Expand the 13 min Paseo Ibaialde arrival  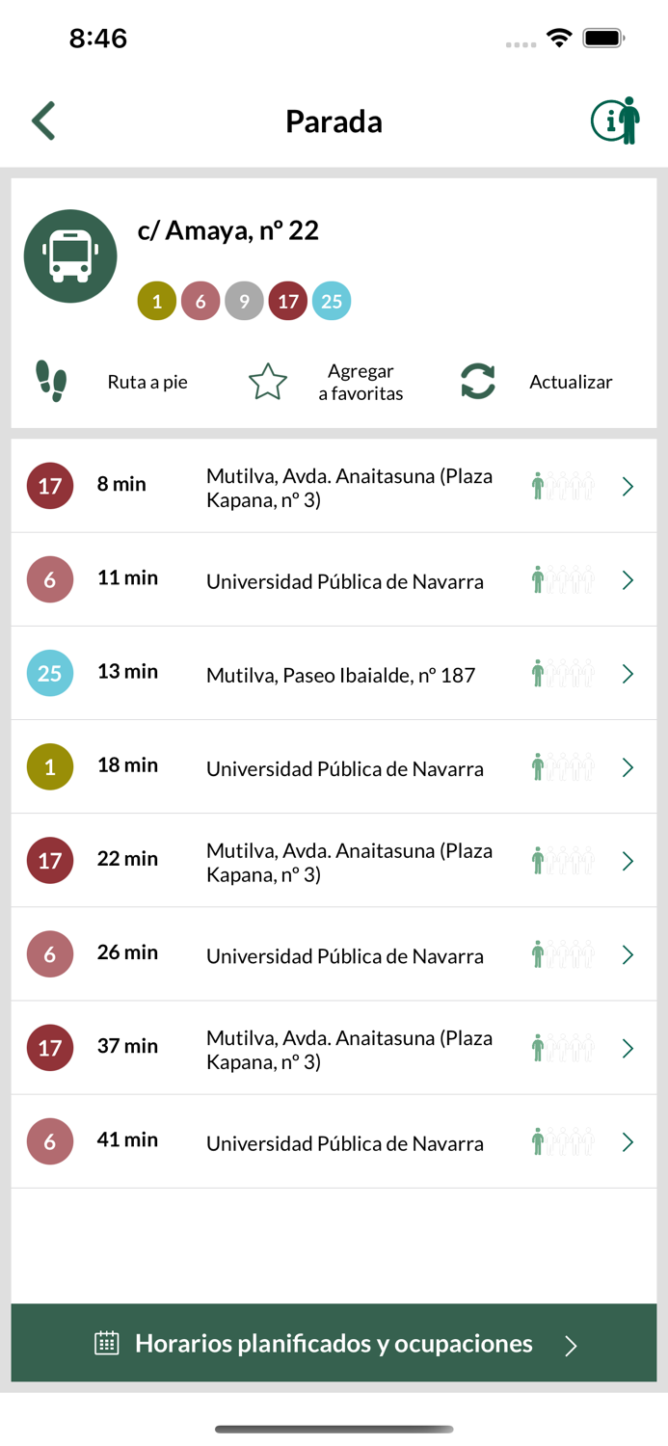click(x=628, y=674)
